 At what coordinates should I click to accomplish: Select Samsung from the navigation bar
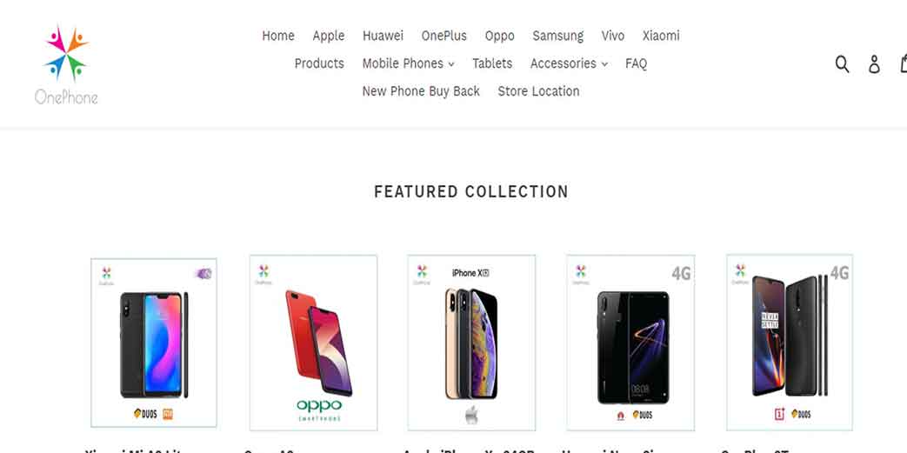558,36
